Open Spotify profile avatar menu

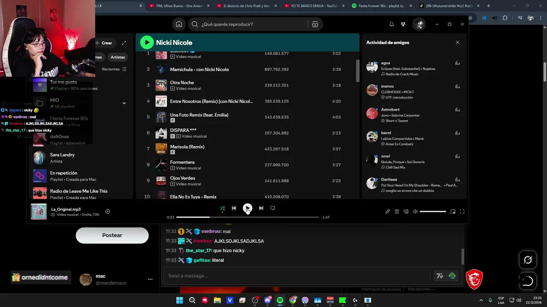[x=419, y=24]
